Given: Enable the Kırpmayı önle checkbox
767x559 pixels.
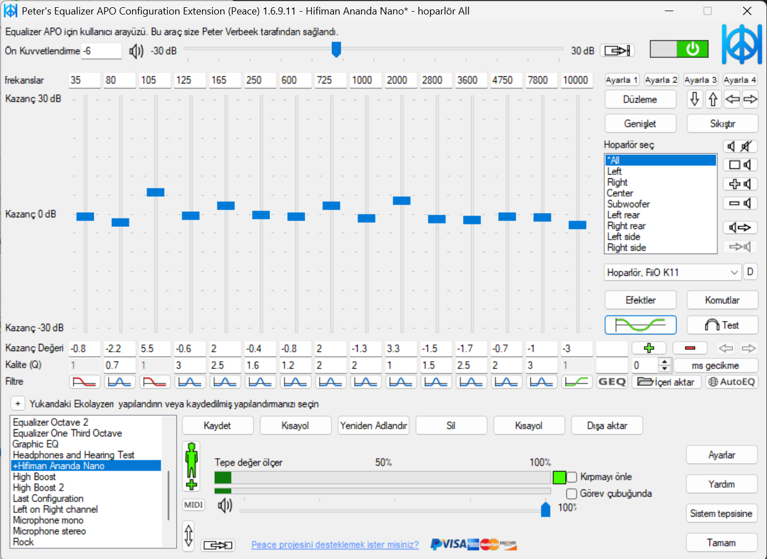Looking at the screenshot, I should (572, 477).
